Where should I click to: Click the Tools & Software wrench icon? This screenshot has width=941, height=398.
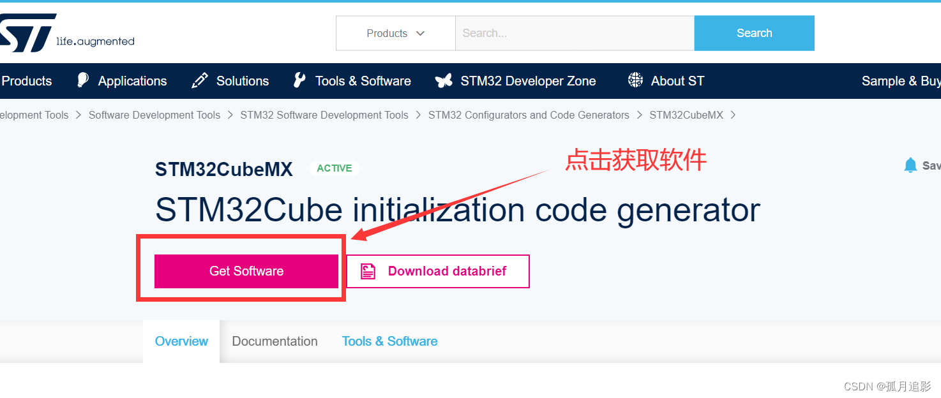pos(299,80)
